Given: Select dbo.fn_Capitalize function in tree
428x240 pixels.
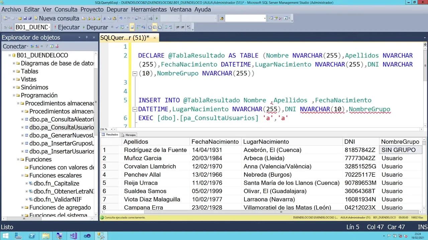Looking at the screenshot, I should point(57,183).
